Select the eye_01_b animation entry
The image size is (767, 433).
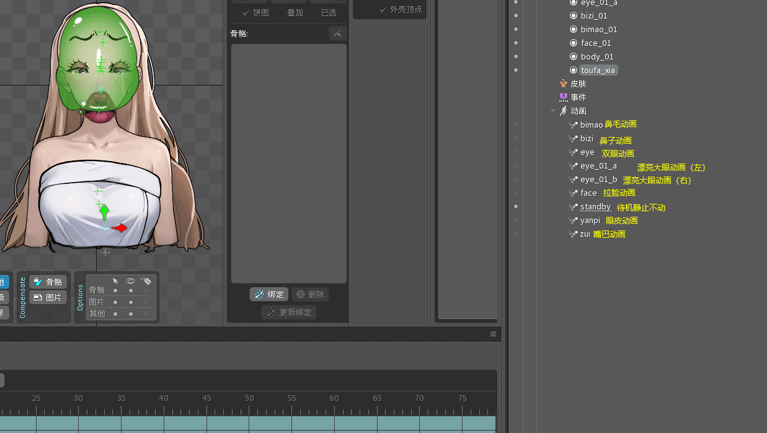pos(598,180)
